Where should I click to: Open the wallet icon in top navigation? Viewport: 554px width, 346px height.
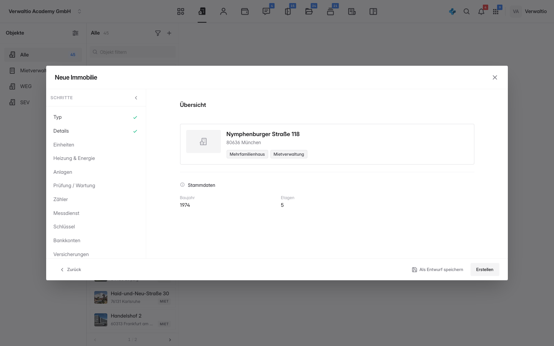tap(245, 12)
